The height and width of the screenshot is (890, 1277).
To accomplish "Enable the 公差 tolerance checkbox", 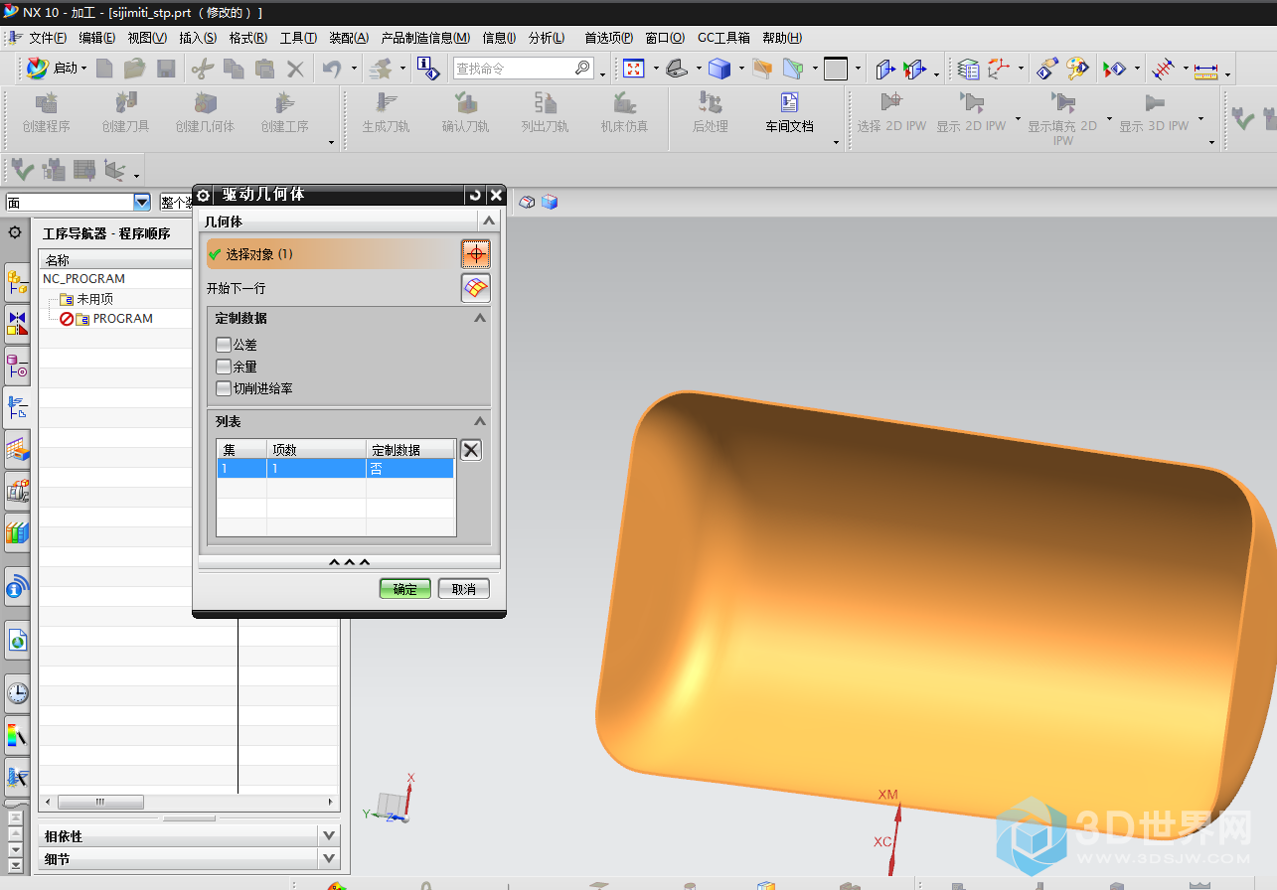I will pyautogui.click(x=223, y=345).
